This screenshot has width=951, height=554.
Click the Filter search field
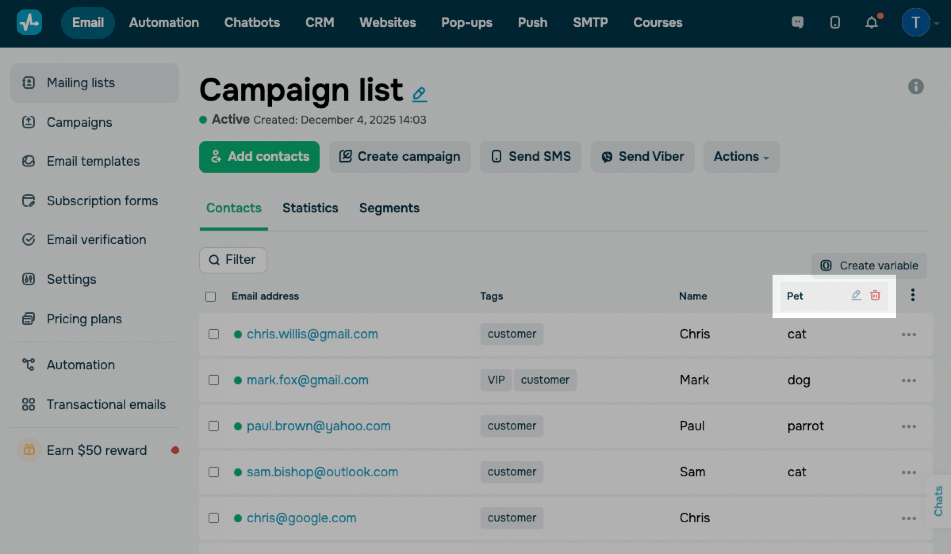click(x=233, y=260)
